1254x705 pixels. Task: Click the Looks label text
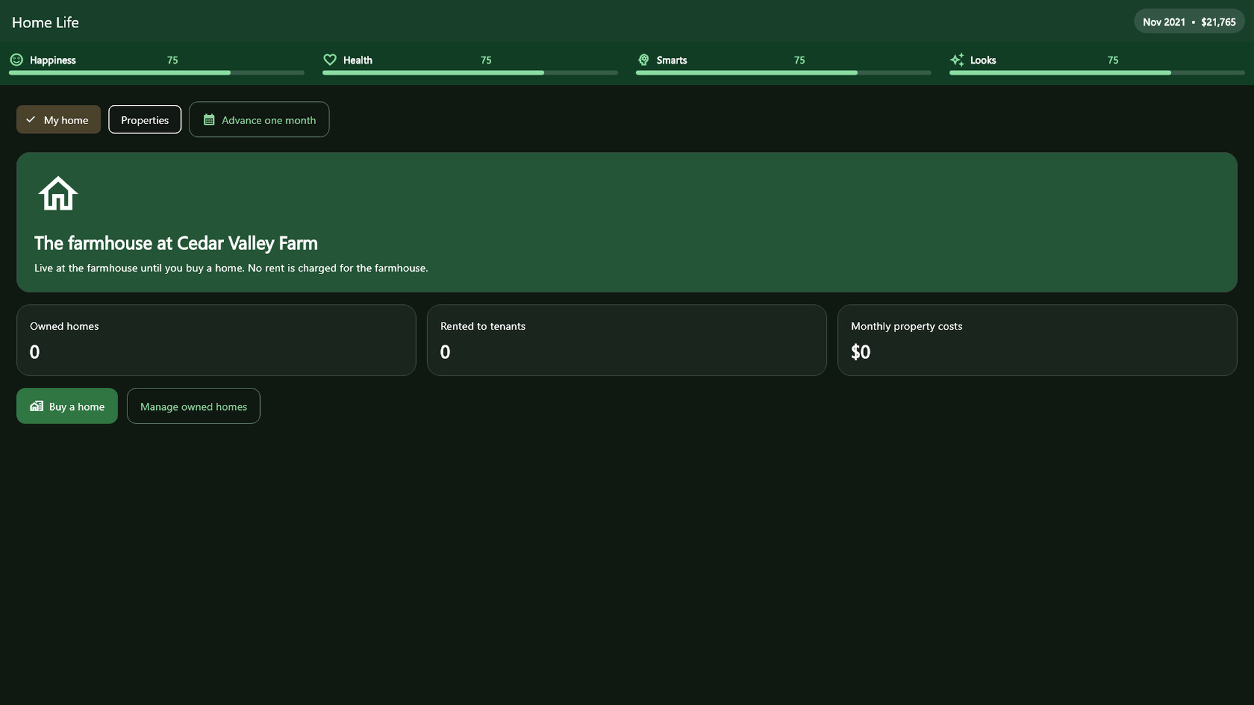tap(983, 60)
